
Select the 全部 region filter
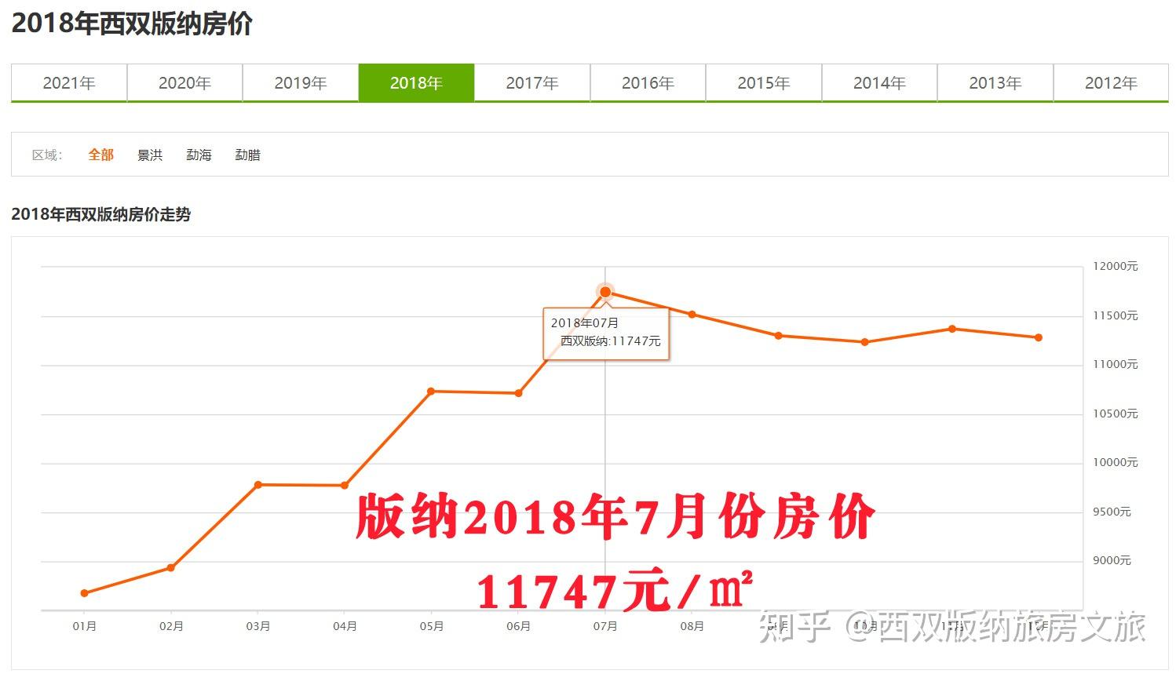click(100, 155)
